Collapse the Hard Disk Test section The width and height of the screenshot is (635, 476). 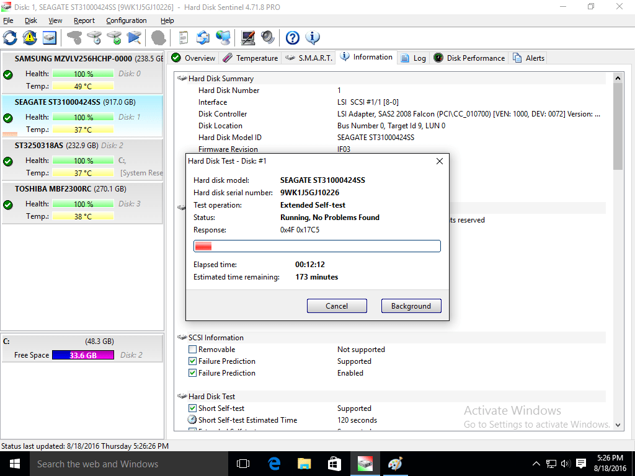click(182, 396)
